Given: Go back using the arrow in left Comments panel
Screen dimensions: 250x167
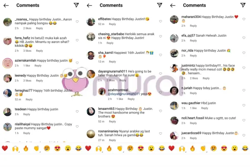Looking at the screenshot, I should pos(6,5).
